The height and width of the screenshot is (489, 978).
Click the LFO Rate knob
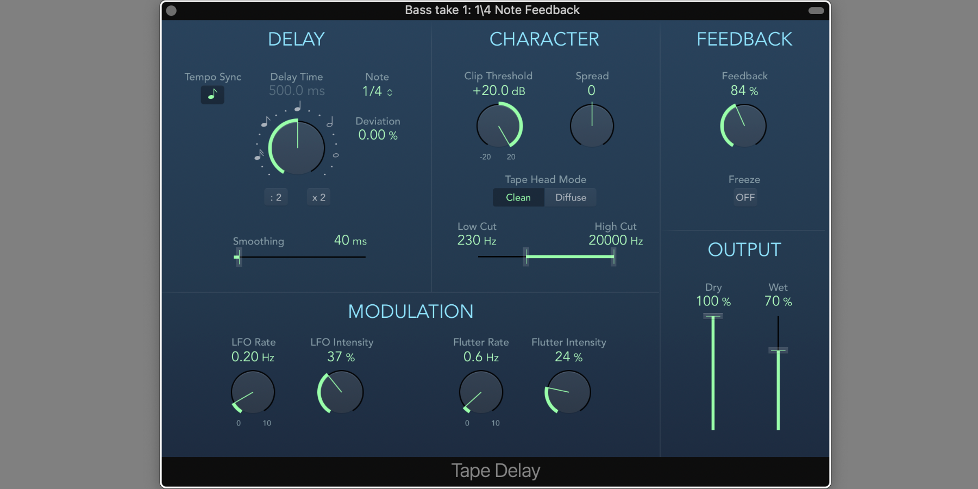coord(253,392)
